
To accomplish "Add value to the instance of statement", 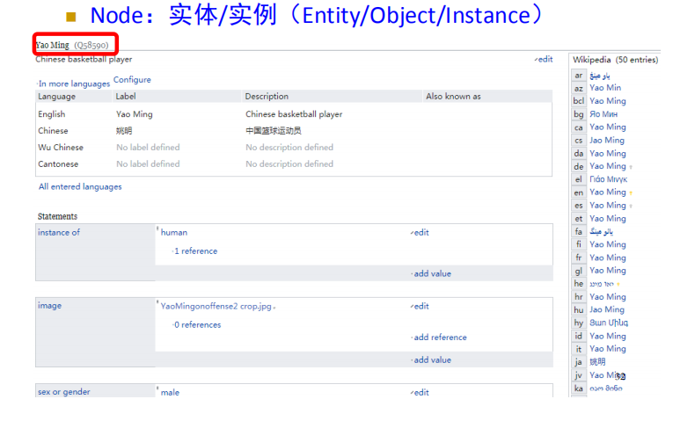I will (x=432, y=273).
